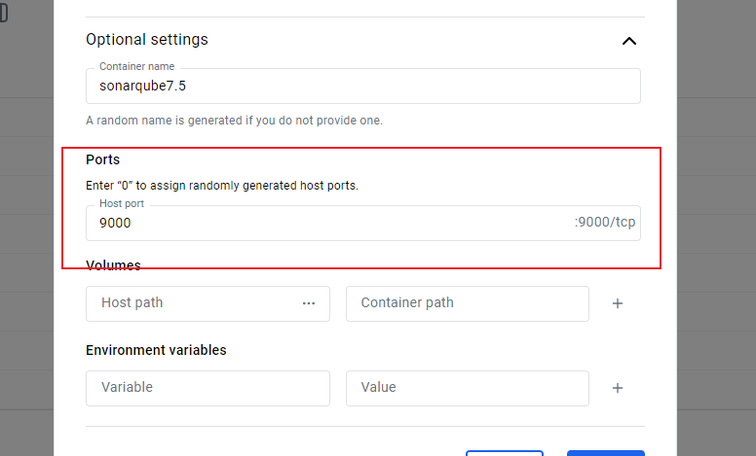Collapse the Optional settings chevron
Image resolution: width=756 pixels, height=456 pixels.
[629, 41]
